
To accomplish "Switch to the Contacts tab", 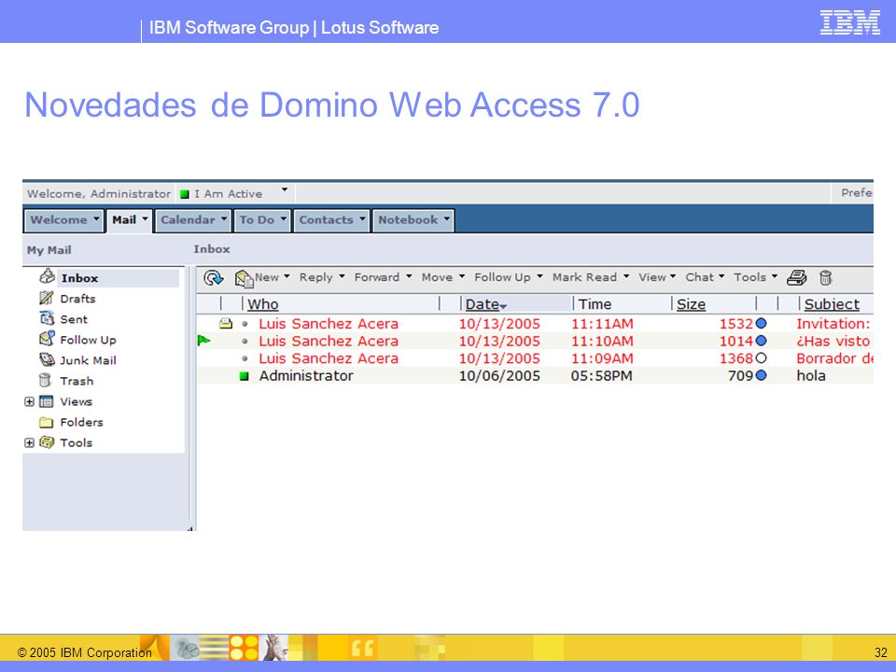I will 331,220.
